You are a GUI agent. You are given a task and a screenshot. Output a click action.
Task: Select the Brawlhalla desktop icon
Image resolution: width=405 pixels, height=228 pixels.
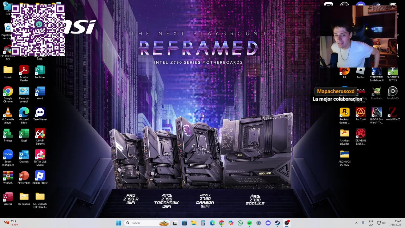[377, 93]
